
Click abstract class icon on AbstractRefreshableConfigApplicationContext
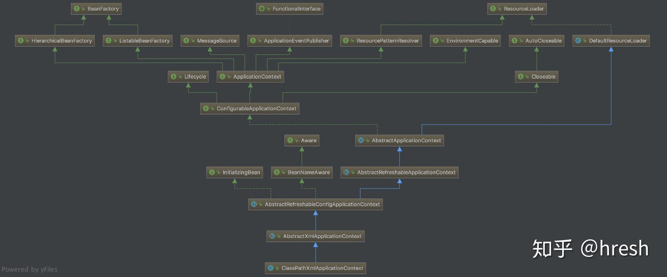click(x=254, y=204)
